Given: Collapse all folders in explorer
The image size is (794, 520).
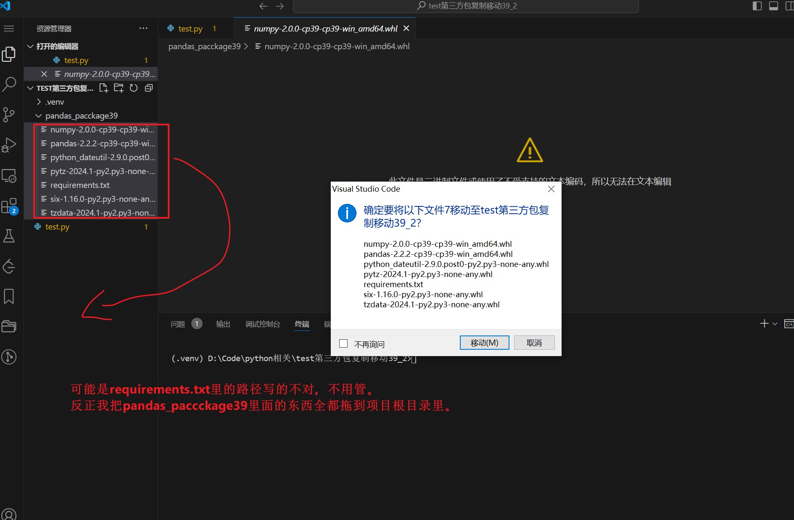Looking at the screenshot, I should point(149,88).
